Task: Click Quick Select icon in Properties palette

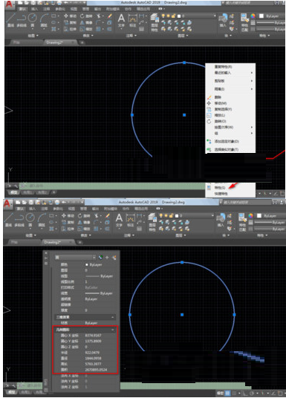Action: coord(114,258)
